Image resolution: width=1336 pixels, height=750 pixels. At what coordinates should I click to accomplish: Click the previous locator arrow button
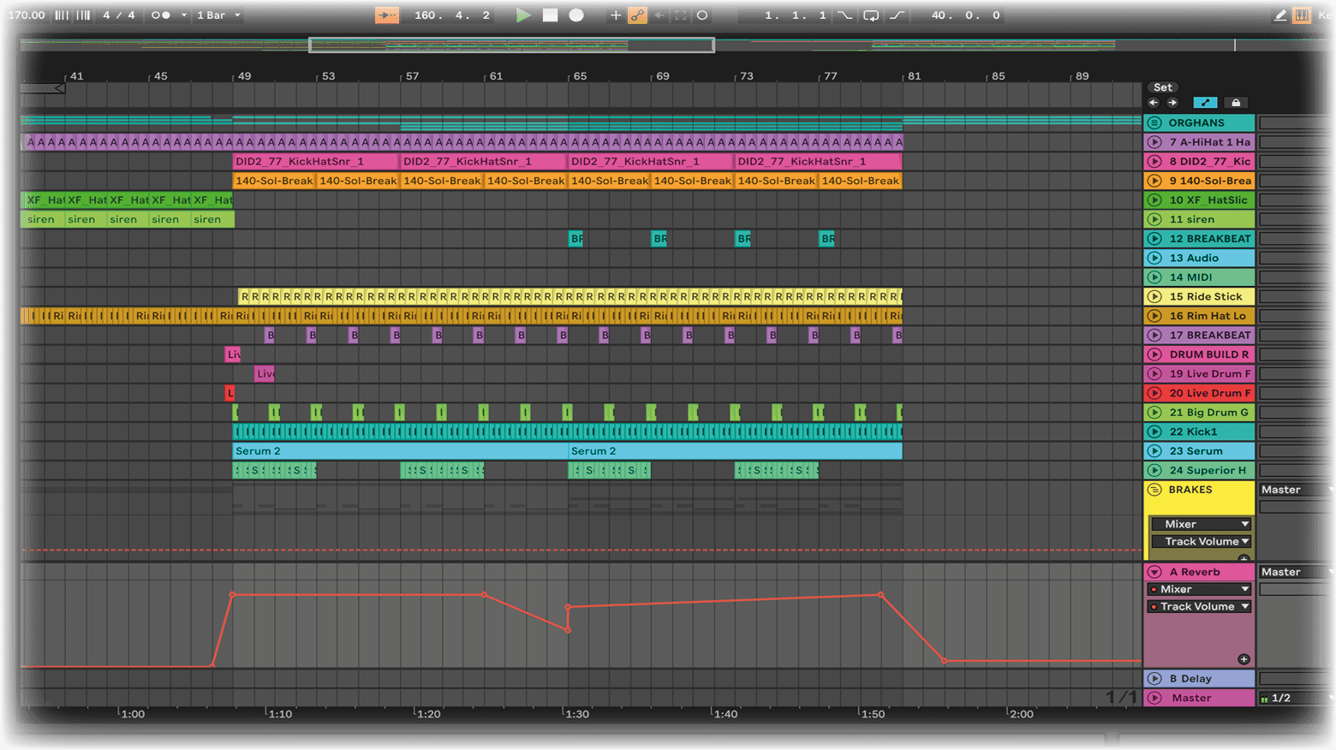[x=1154, y=103]
